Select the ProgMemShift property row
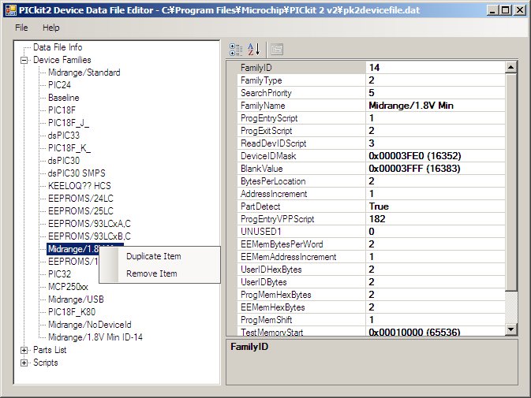This screenshot has width=531, height=398. click(x=371, y=320)
